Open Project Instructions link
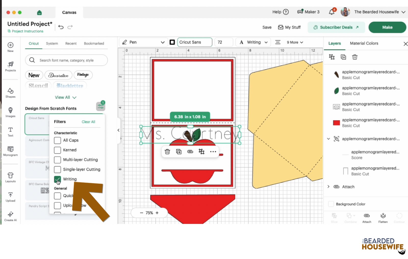This screenshot has width=408, height=259. (25, 31)
